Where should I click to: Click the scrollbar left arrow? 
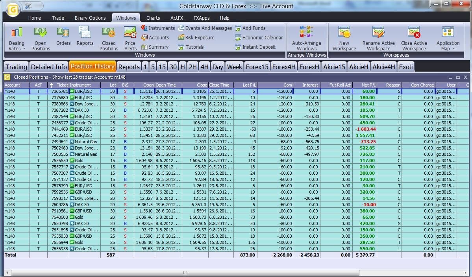(7, 273)
